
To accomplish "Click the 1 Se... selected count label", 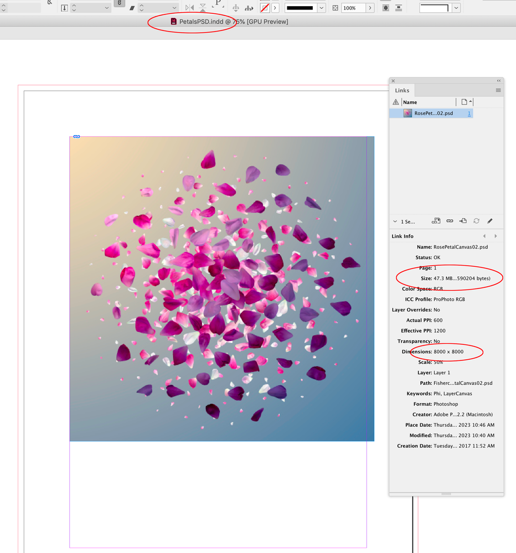I will pos(407,221).
